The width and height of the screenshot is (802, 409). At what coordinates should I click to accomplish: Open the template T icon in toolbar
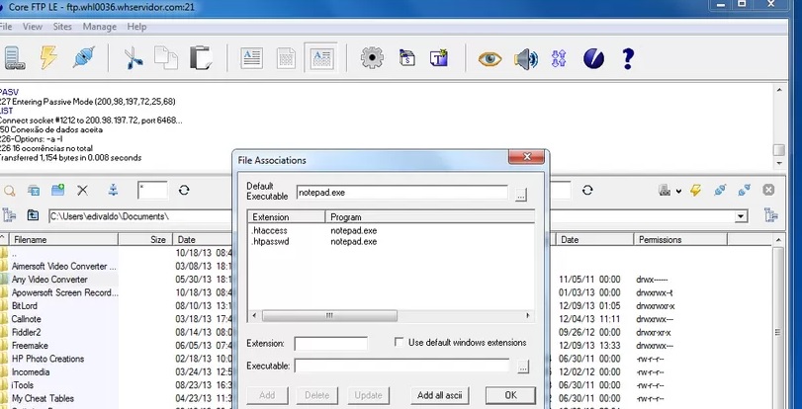(439, 57)
